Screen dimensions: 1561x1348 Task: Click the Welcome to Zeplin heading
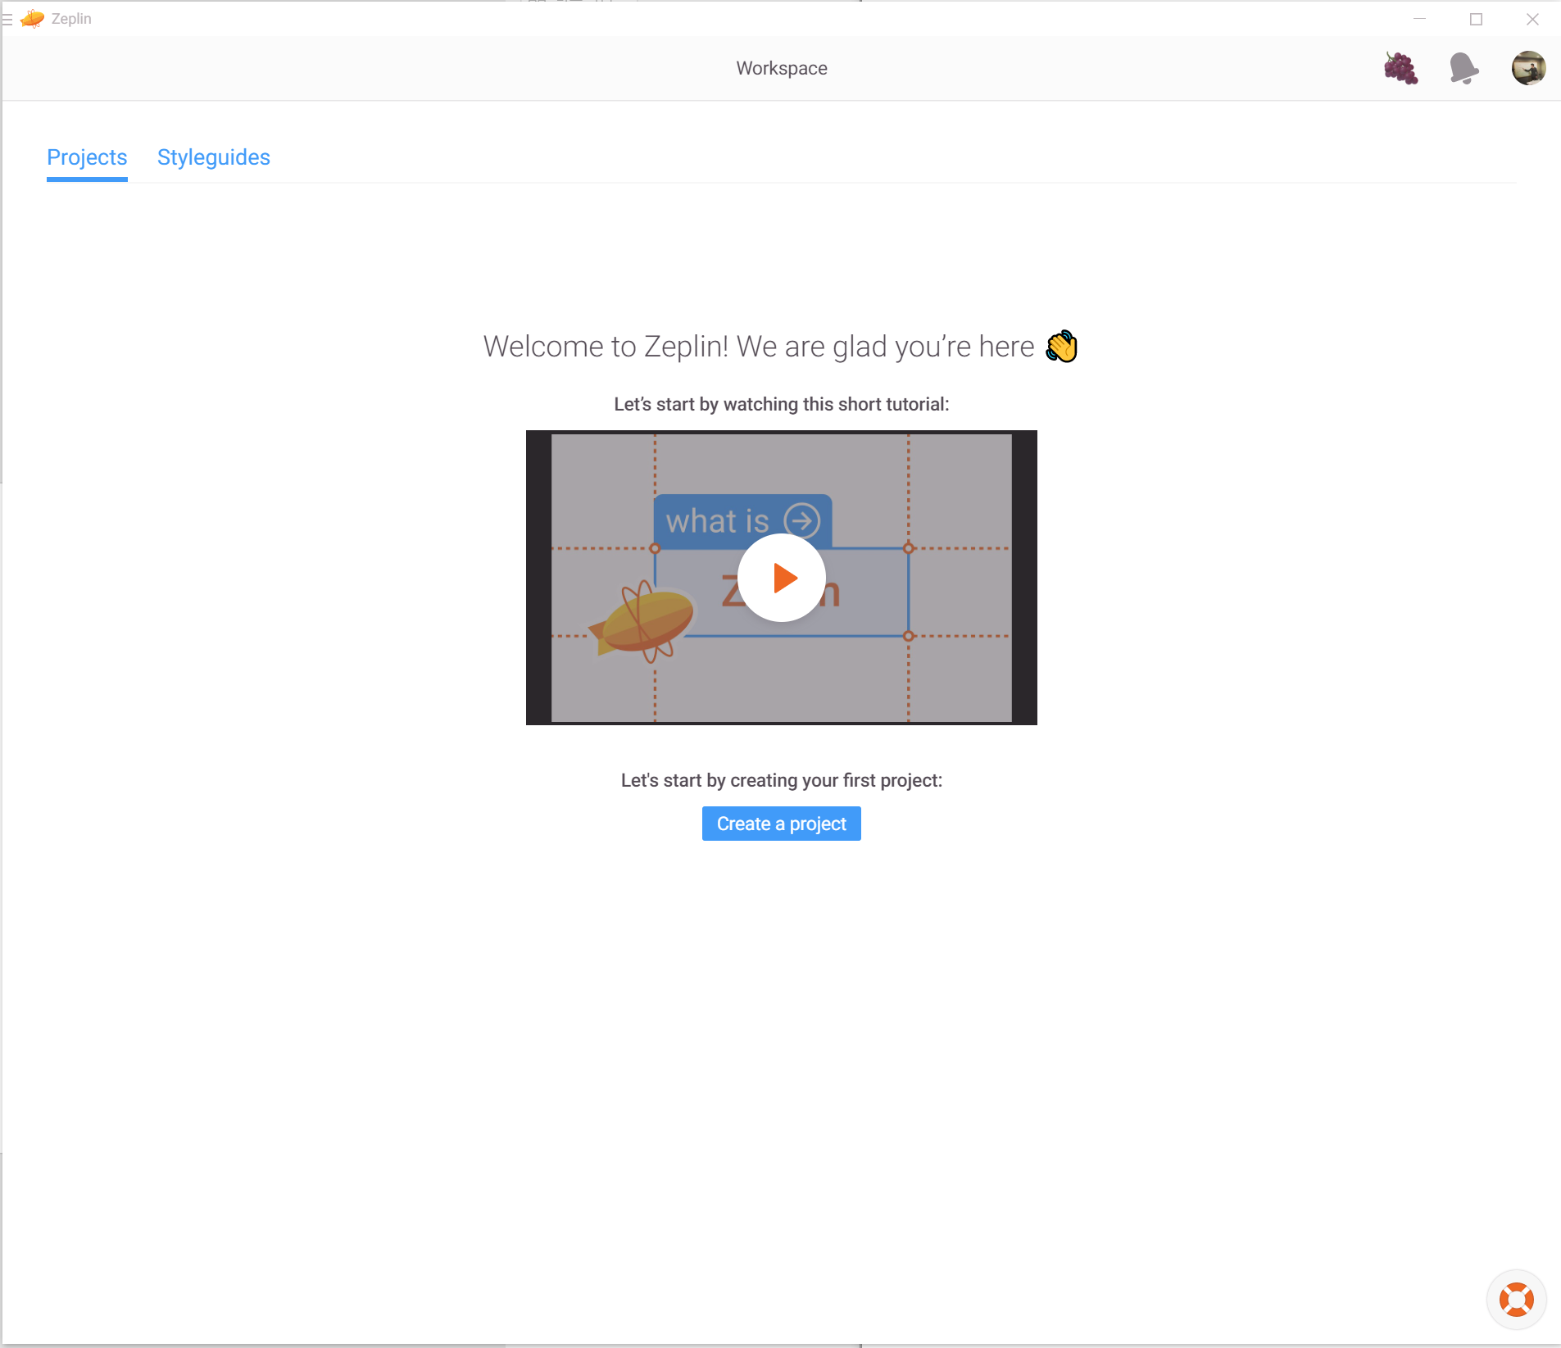click(x=759, y=347)
